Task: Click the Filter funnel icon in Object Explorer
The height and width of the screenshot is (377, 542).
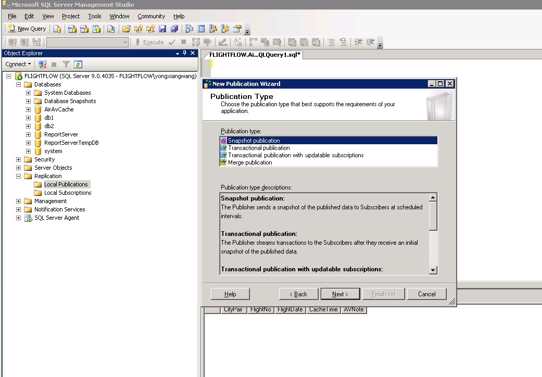Action: tap(66, 64)
